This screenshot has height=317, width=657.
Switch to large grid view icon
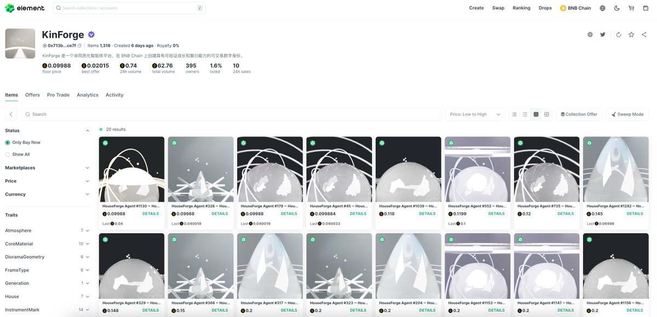point(546,114)
